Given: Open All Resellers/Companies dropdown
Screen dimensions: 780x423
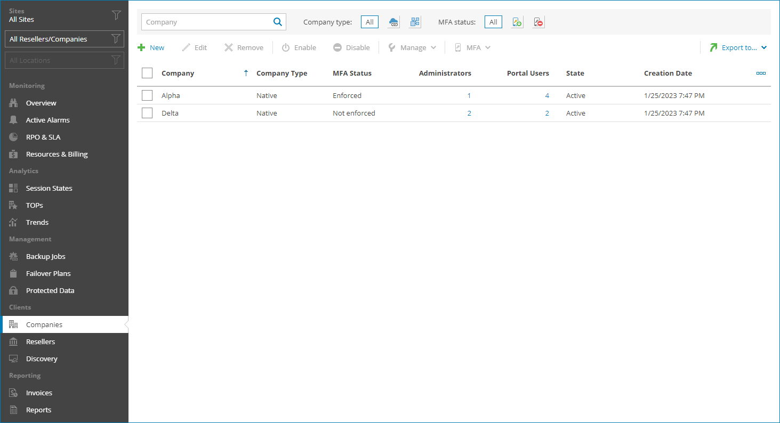Looking at the screenshot, I should click(x=64, y=39).
